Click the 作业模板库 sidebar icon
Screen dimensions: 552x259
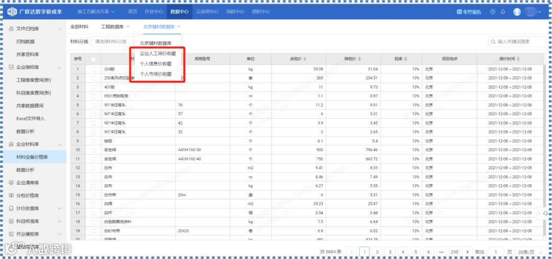pyautogui.click(x=11, y=233)
